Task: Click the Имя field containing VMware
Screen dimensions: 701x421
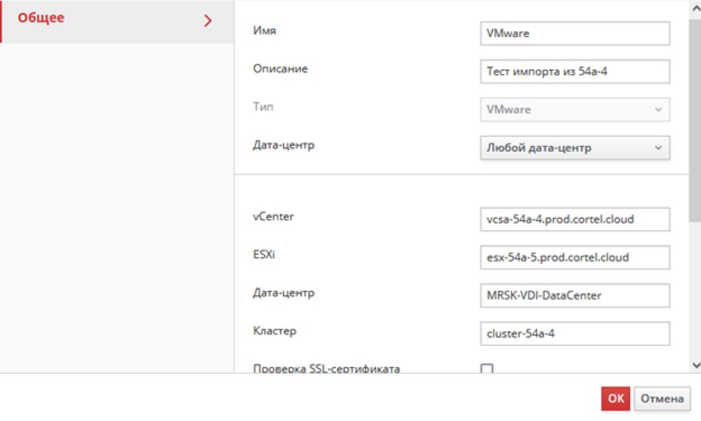Action: point(574,34)
